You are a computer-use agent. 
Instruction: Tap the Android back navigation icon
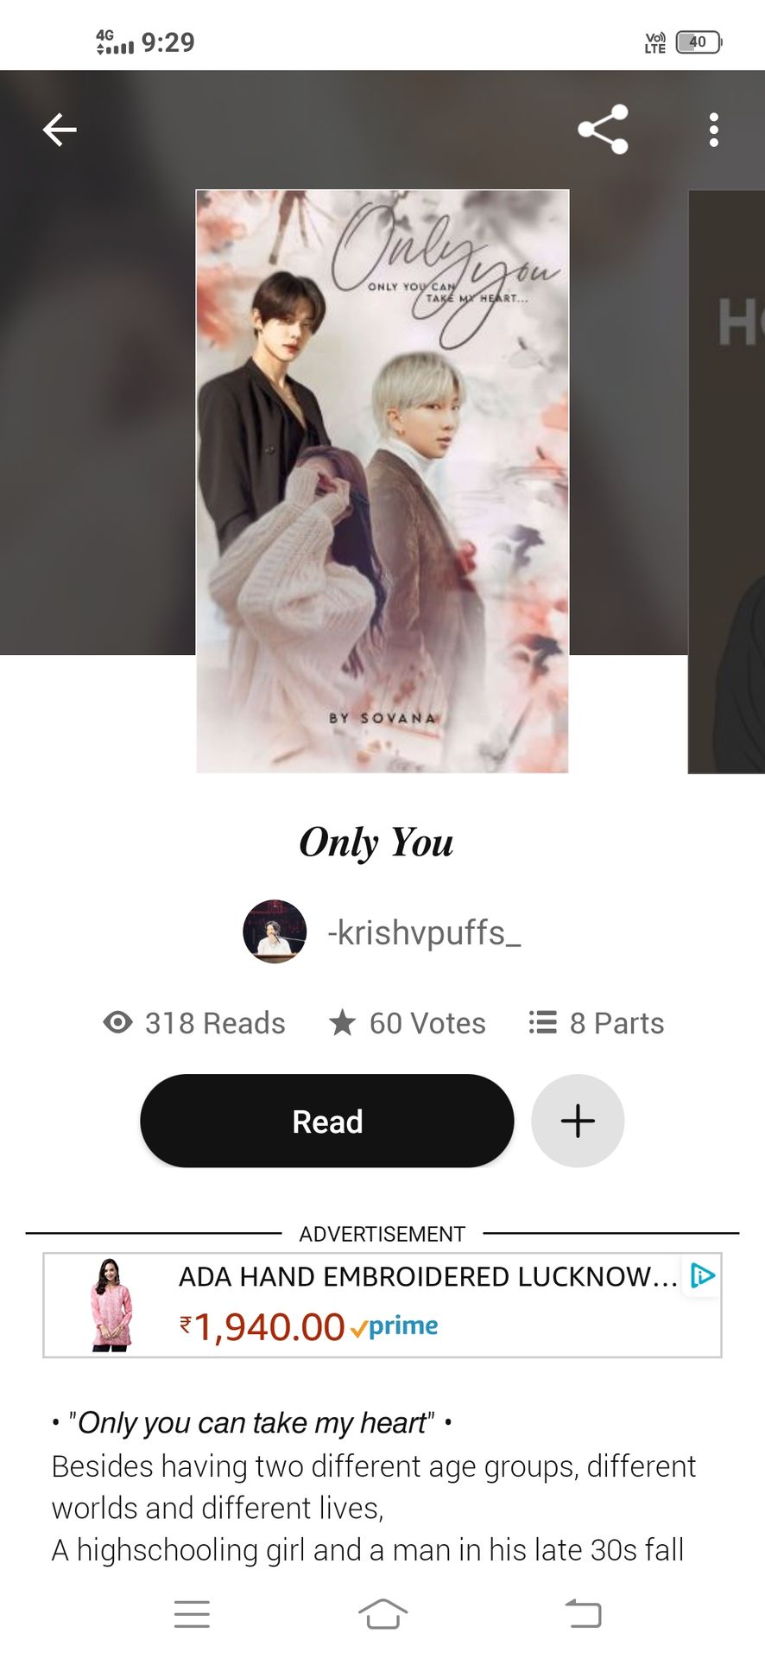584,1613
